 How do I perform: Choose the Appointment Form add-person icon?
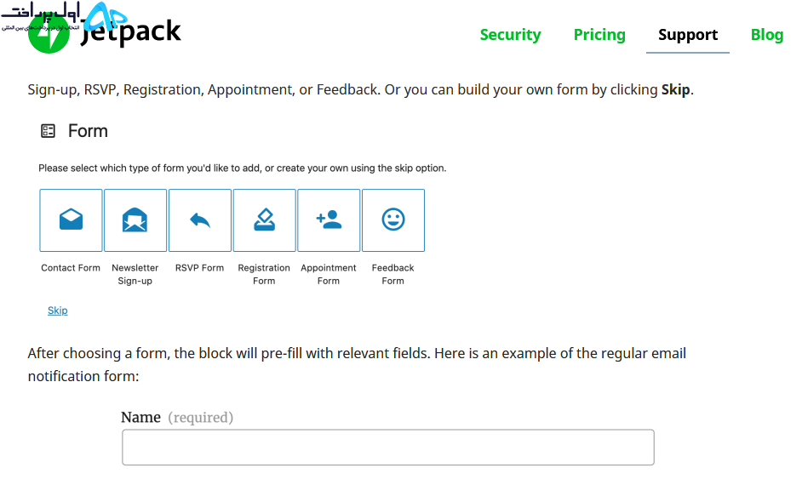point(329,220)
